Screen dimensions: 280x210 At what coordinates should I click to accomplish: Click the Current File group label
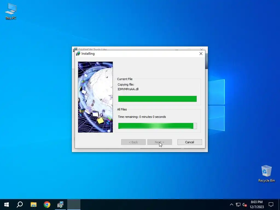coord(125,79)
